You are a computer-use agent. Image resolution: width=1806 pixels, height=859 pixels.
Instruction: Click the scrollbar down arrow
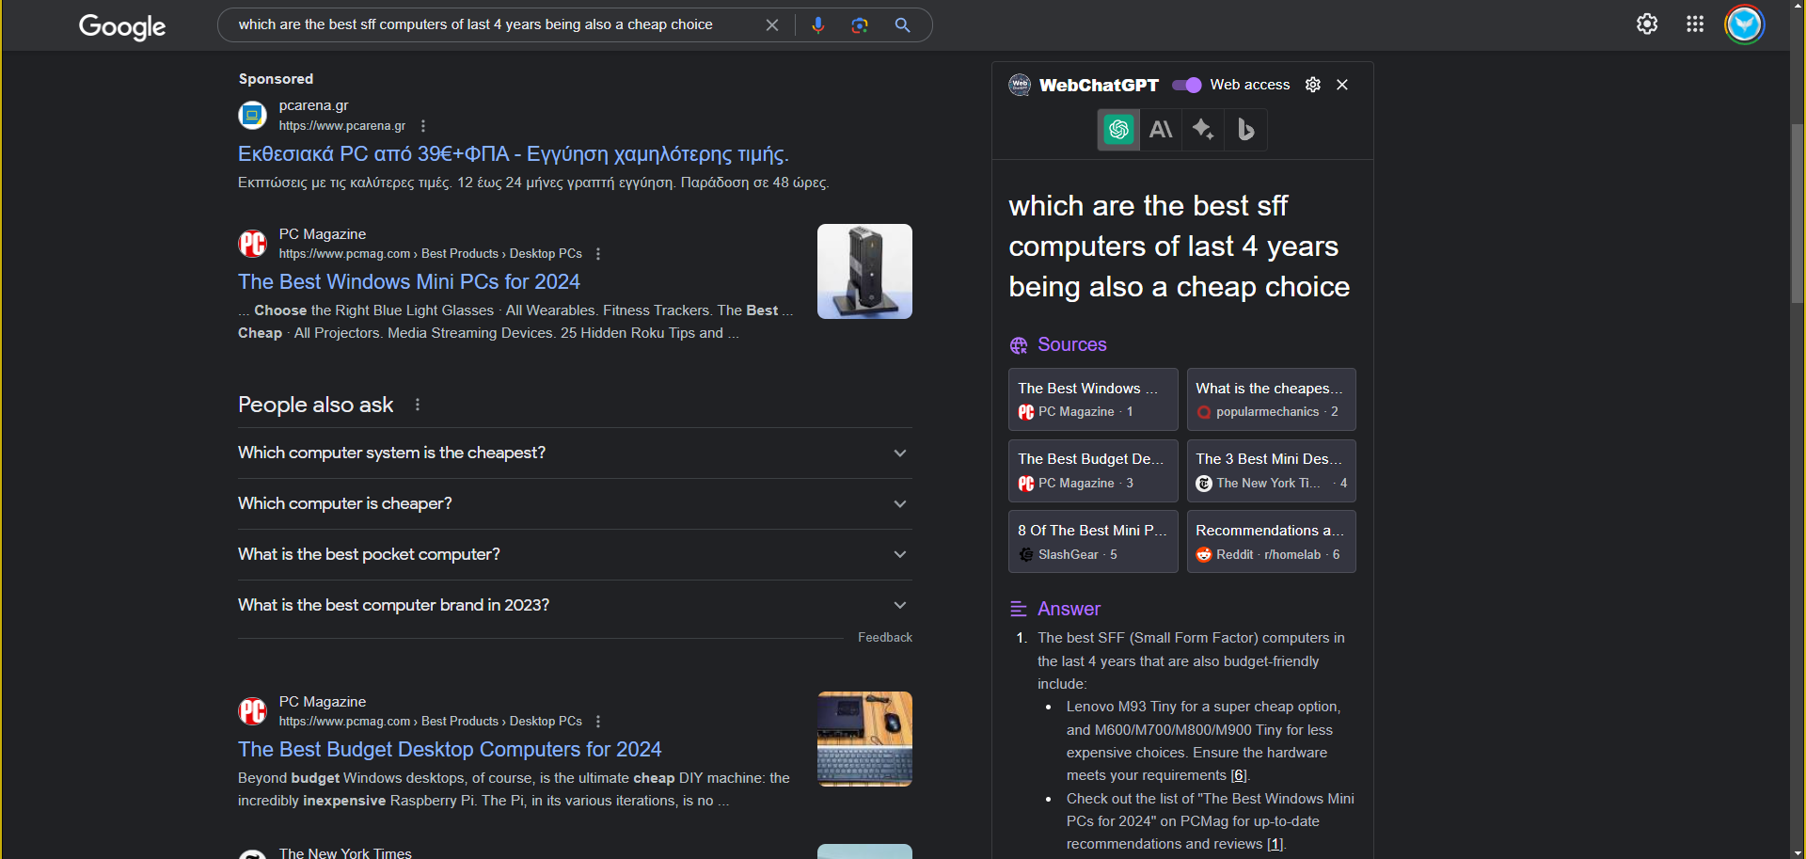tap(1798, 851)
